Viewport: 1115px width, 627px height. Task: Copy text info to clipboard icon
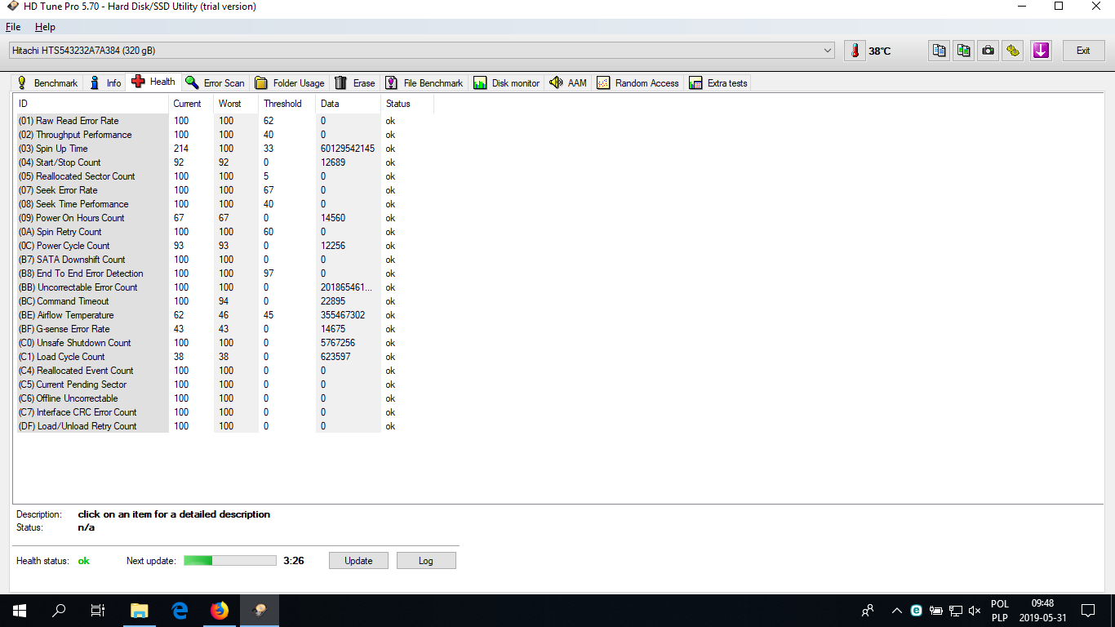coord(940,51)
